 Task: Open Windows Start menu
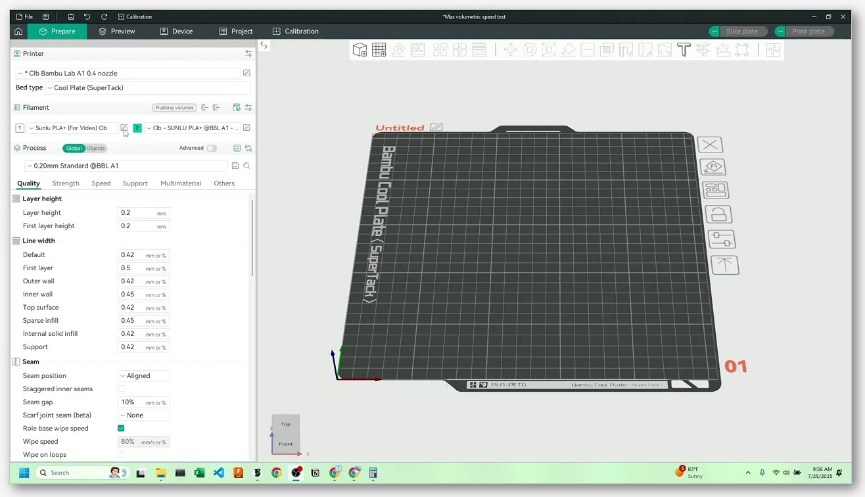pyautogui.click(x=24, y=473)
